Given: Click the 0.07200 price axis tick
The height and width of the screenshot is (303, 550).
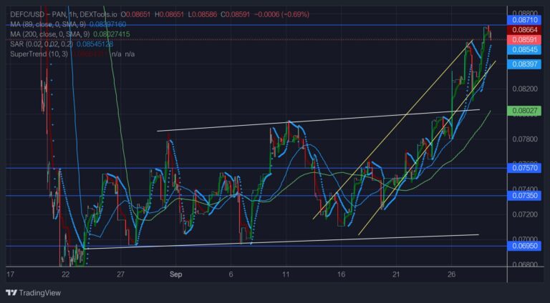Looking at the screenshot, I should [x=525, y=214].
